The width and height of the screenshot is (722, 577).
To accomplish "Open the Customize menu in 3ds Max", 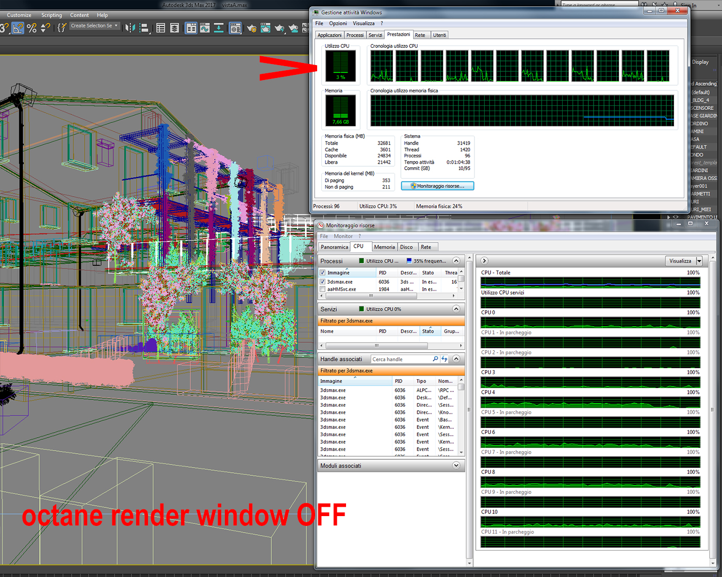I will pos(19,15).
